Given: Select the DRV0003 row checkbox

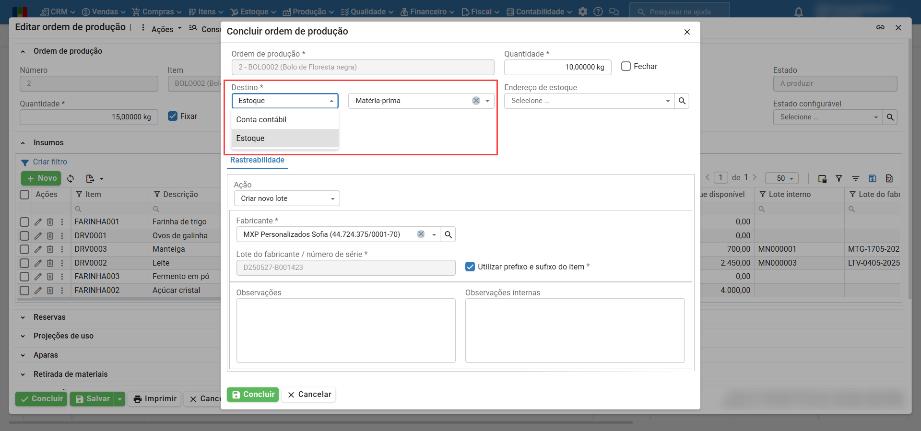Looking at the screenshot, I should tap(24, 249).
